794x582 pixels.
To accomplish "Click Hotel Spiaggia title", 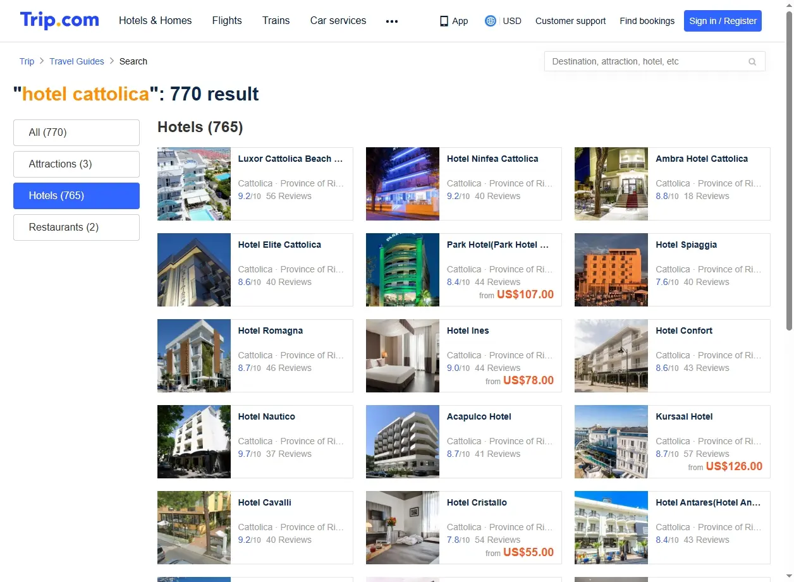I will [x=686, y=245].
